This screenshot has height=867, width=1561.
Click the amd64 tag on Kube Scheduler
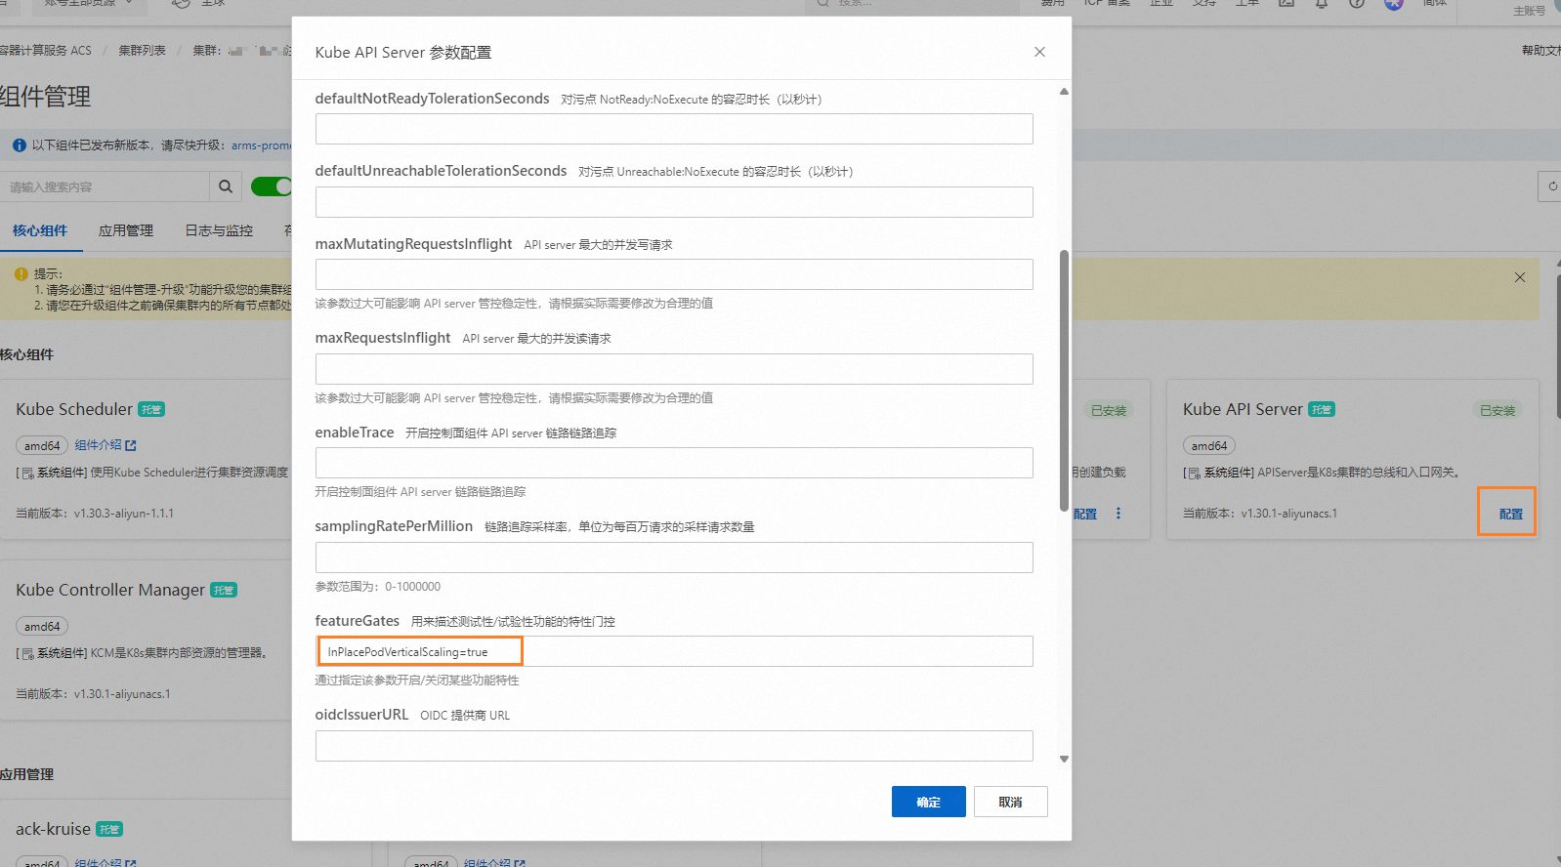tap(42, 445)
